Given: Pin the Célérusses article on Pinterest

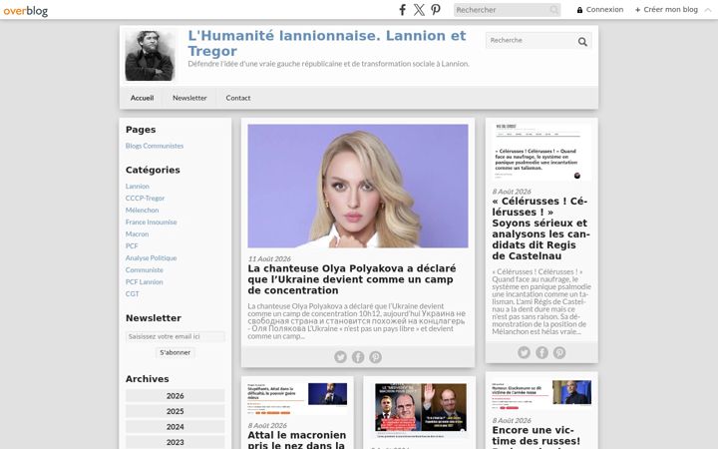Looking at the screenshot, I should tap(559, 352).
